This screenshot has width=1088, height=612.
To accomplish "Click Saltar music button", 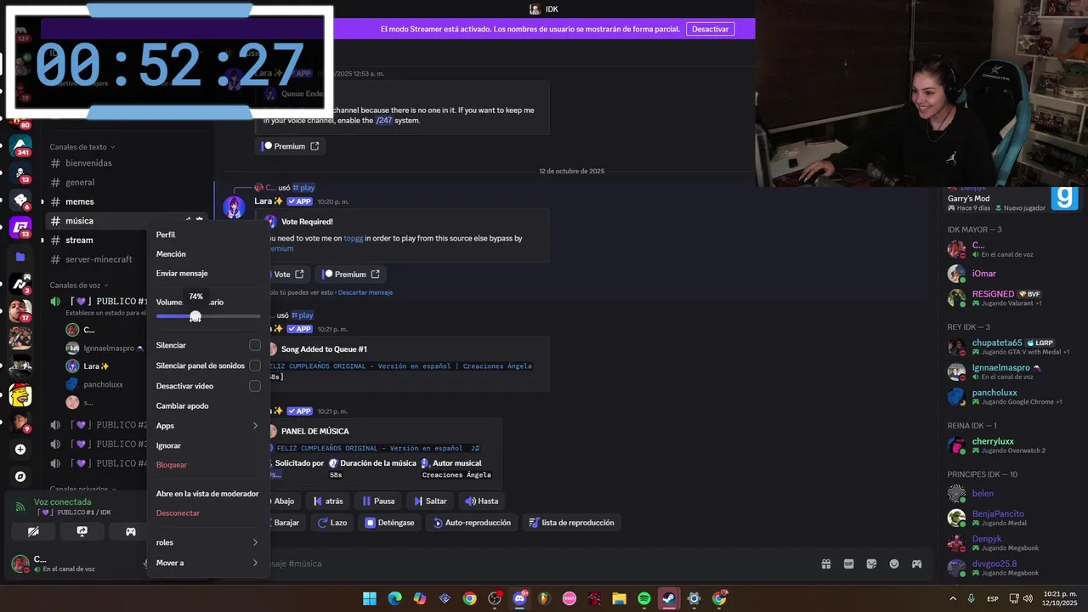I will [430, 501].
